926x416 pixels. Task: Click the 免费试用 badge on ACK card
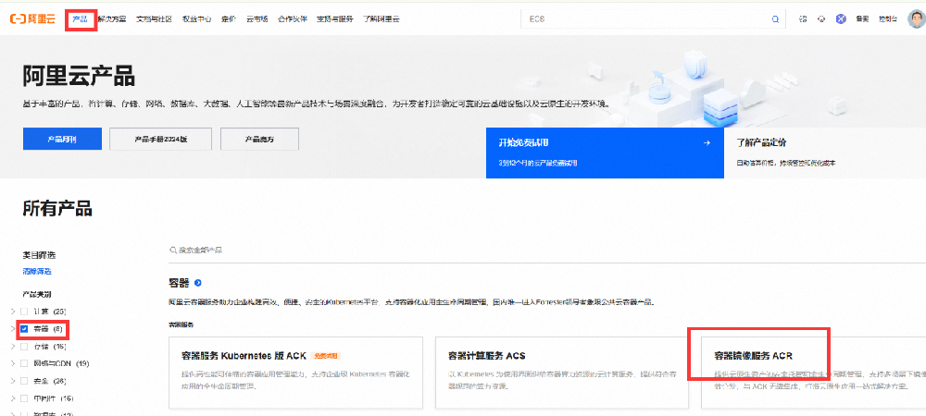pyautogui.click(x=325, y=356)
